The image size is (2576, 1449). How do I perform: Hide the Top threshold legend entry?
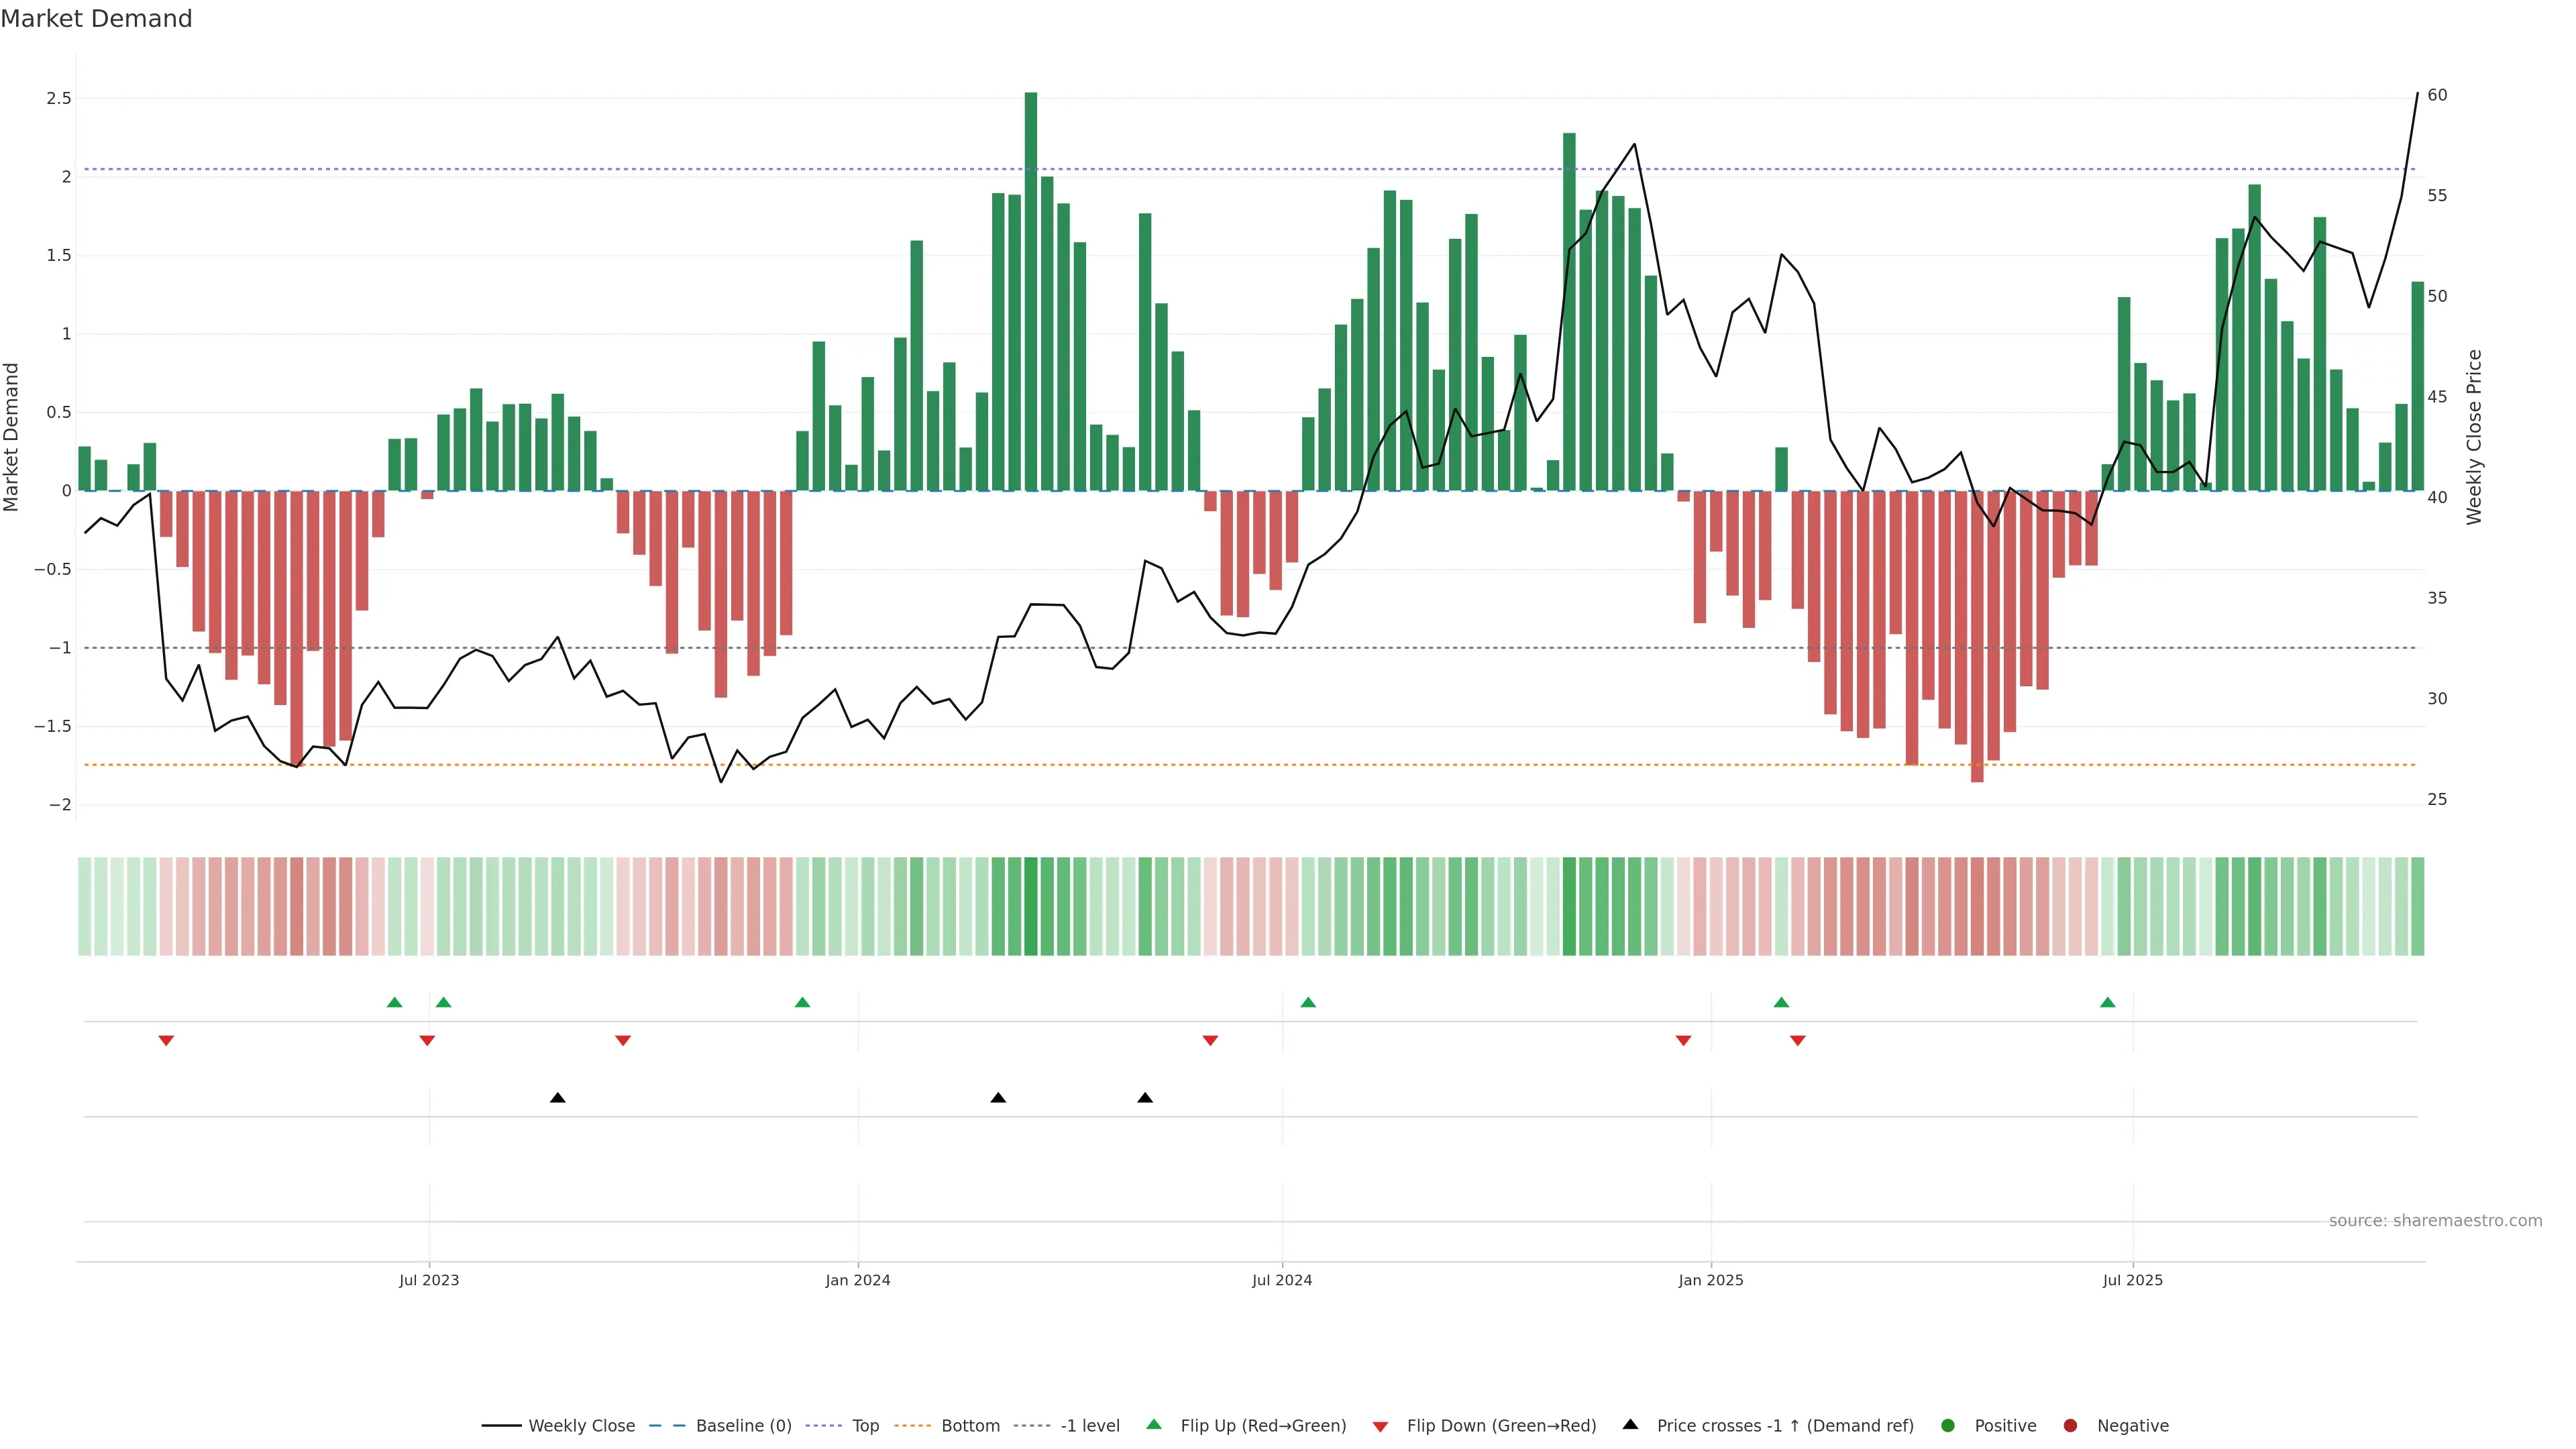point(865,1426)
